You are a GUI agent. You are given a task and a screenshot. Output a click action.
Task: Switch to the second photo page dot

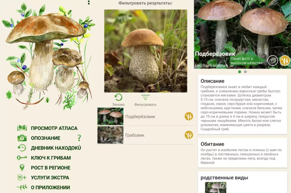(x=246, y=72)
